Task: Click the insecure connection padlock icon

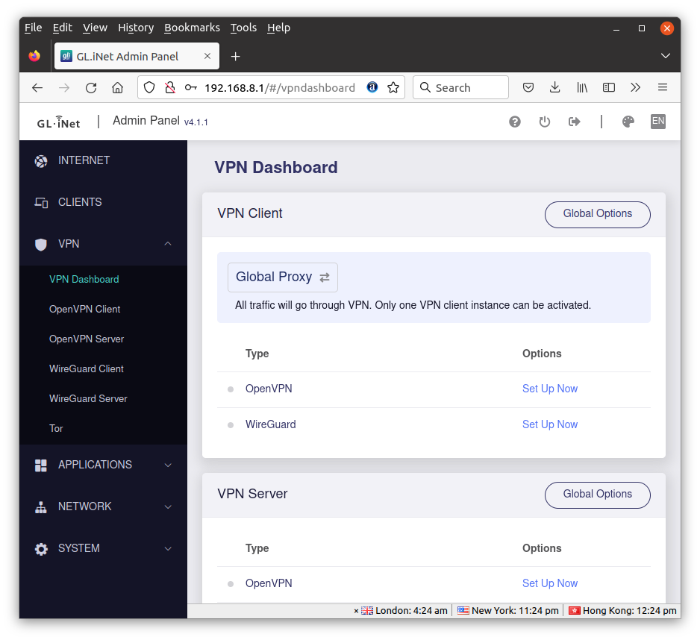Action: pos(169,87)
